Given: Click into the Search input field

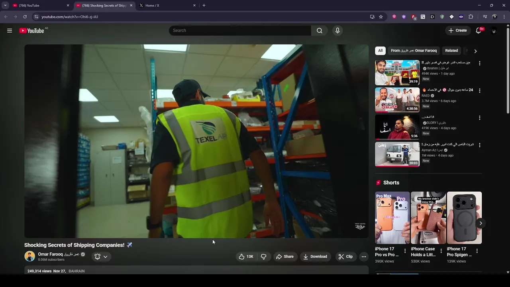Looking at the screenshot, I should (x=240, y=31).
